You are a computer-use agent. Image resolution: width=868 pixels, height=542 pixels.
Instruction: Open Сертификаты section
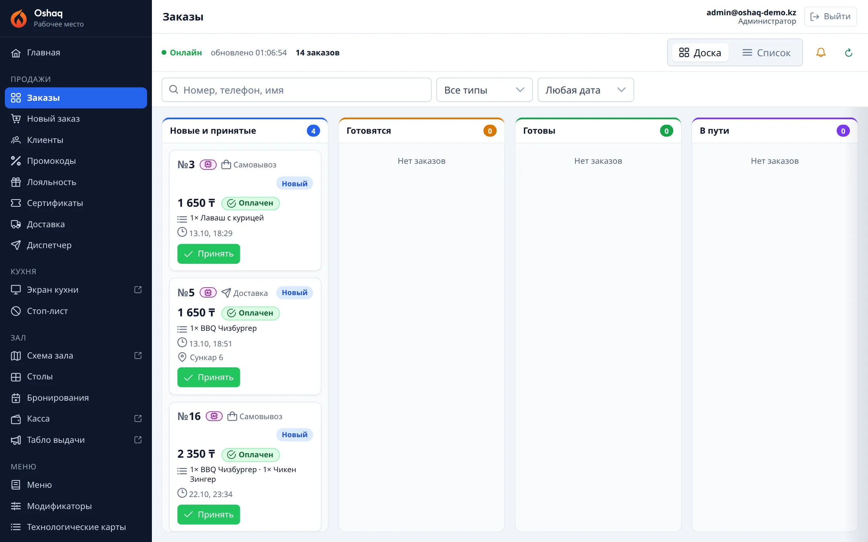click(76, 203)
